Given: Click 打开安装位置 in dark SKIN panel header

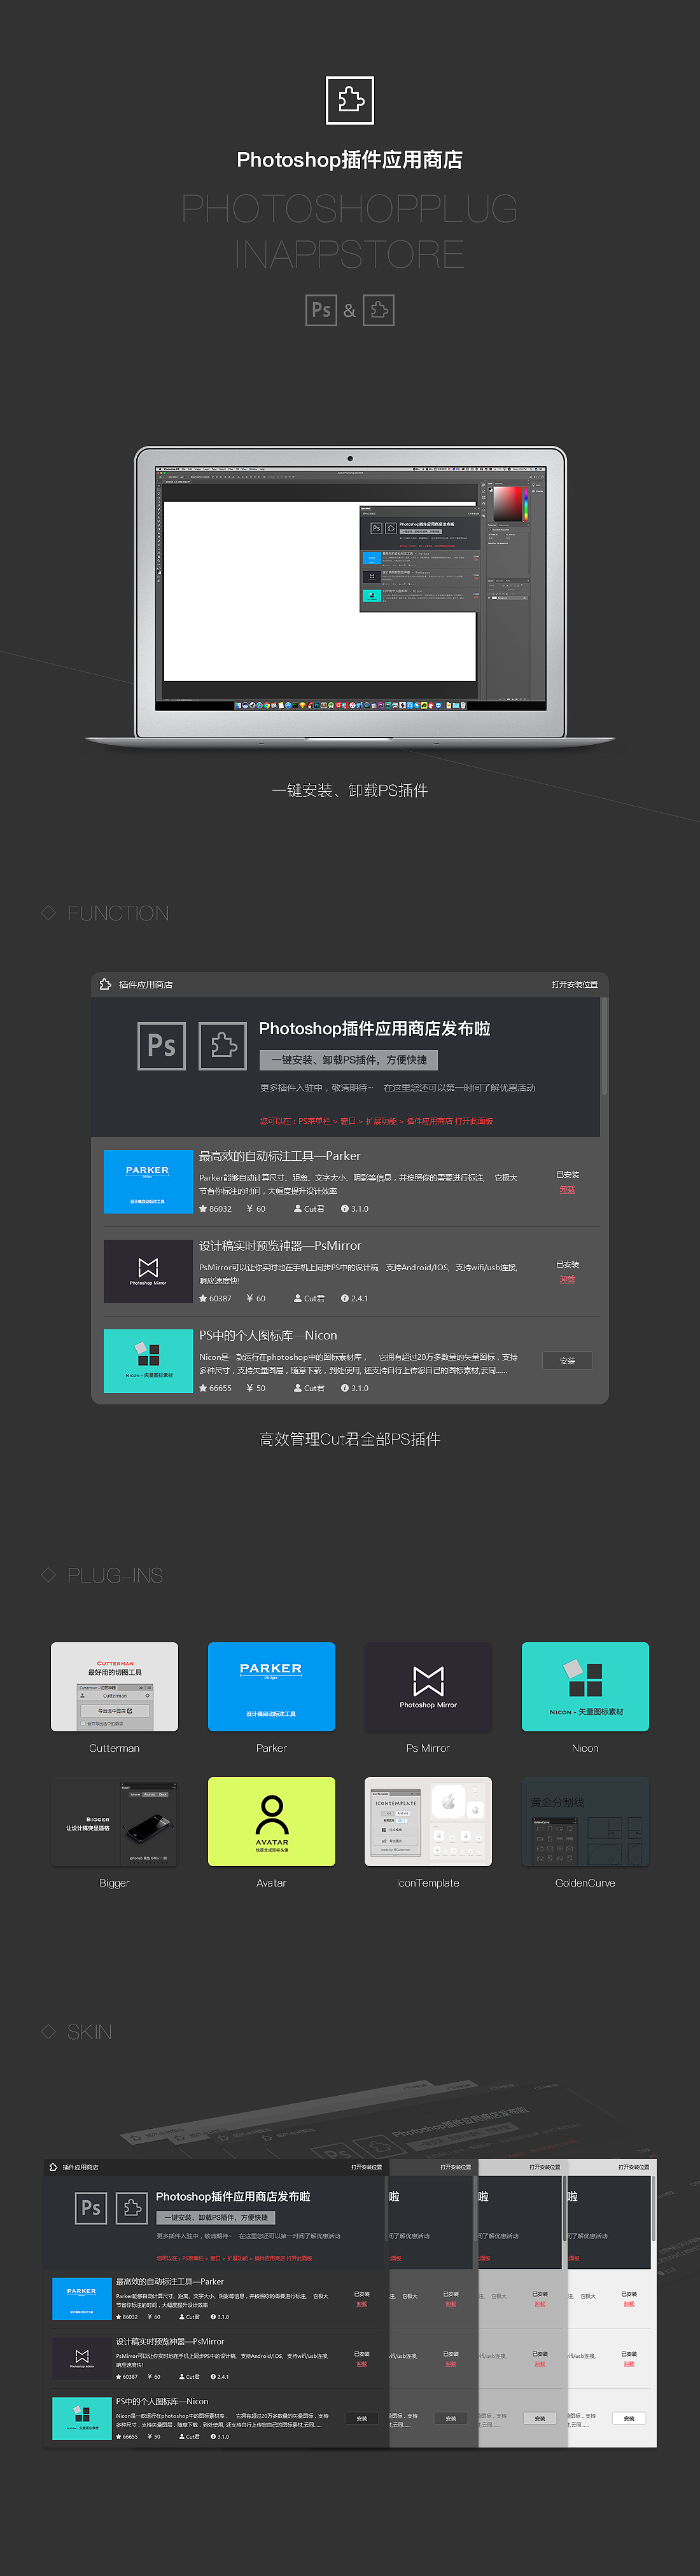Looking at the screenshot, I should point(367,2167).
